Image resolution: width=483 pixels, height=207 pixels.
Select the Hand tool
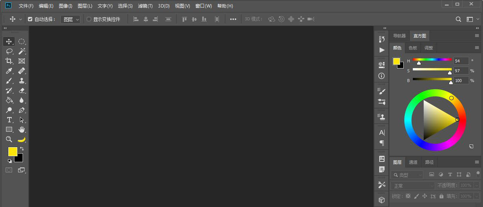22,129
